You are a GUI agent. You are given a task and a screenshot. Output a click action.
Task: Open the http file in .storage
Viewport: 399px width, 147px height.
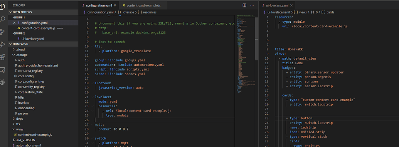21,97
